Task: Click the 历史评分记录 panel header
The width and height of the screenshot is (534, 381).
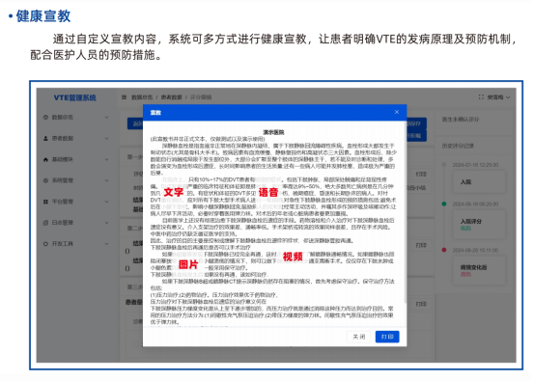Action: point(458,146)
